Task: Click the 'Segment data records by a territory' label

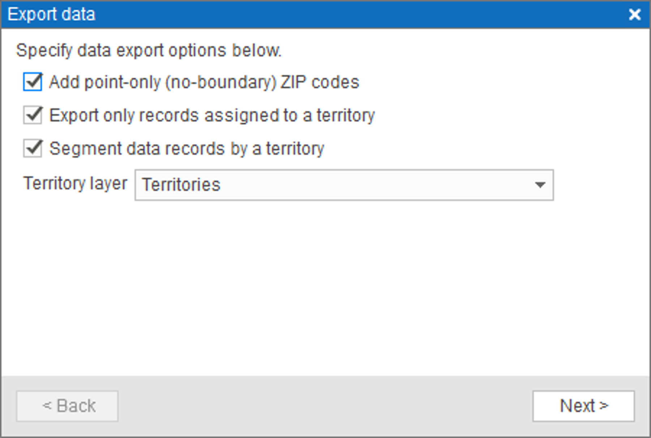Action: tap(187, 149)
